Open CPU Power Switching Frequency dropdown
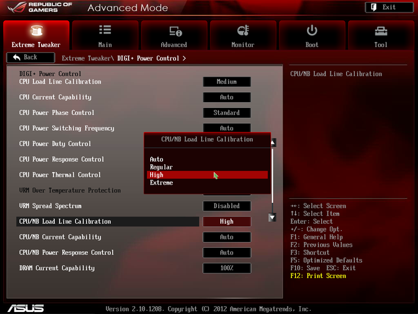Image resolution: width=418 pixels, height=314 pixels. pos(227,128)
